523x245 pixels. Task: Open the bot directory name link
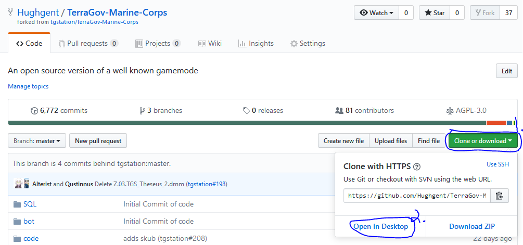pos(29,222)
